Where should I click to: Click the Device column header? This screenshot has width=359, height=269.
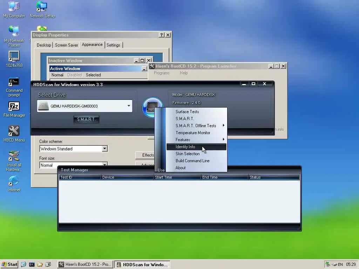tap(127, 177)
